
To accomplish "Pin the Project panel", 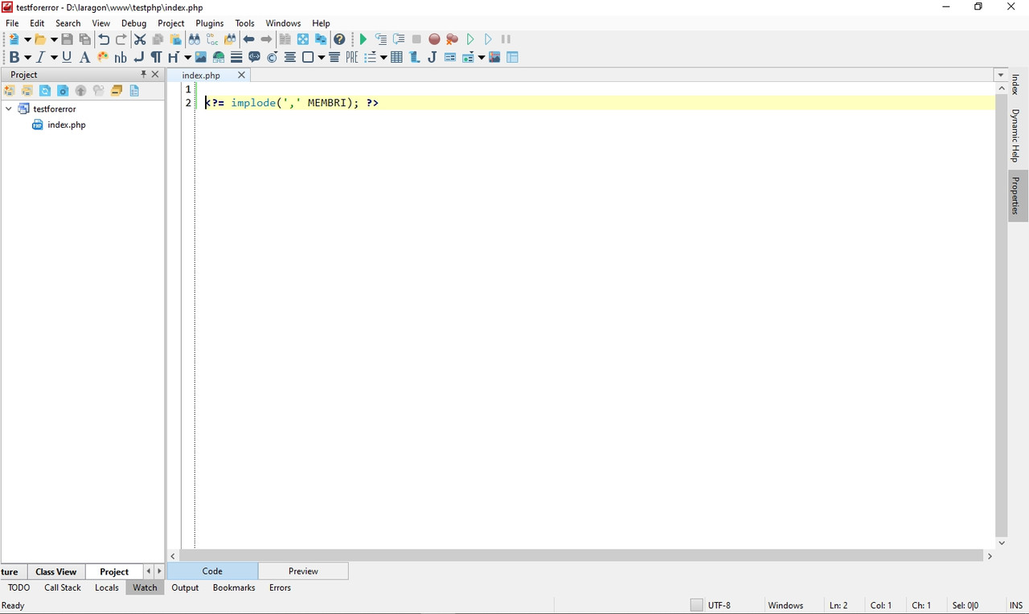I will pyautogui.click(x=144, y=74).
